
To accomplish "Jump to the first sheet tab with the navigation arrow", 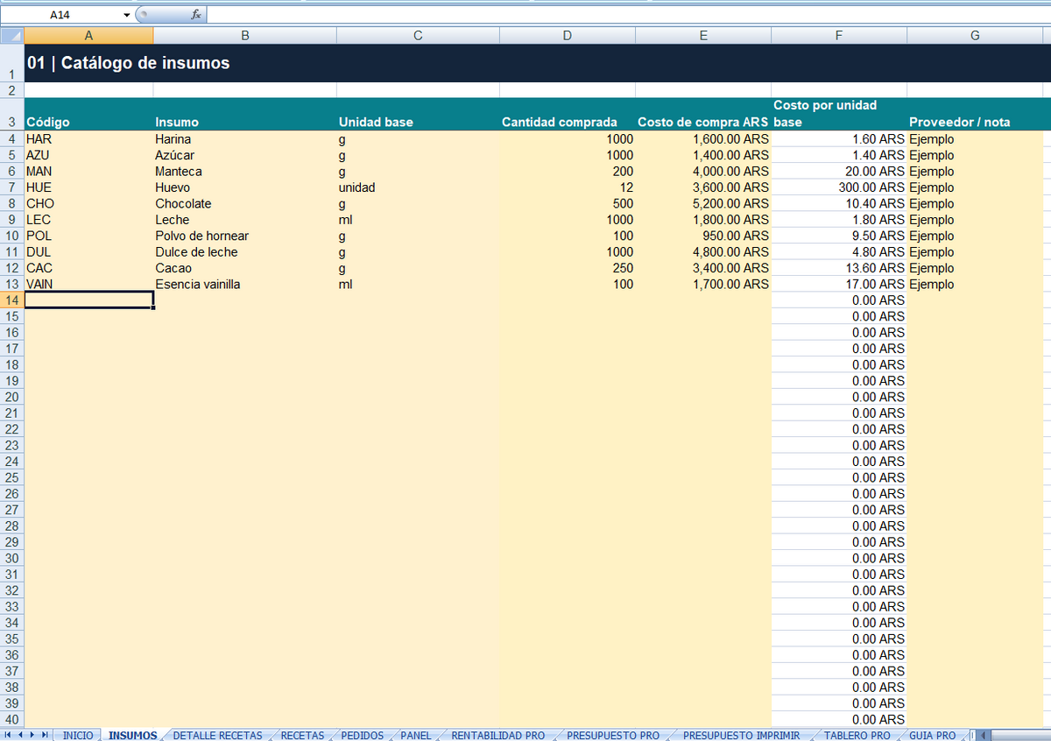I will point(8,735).
